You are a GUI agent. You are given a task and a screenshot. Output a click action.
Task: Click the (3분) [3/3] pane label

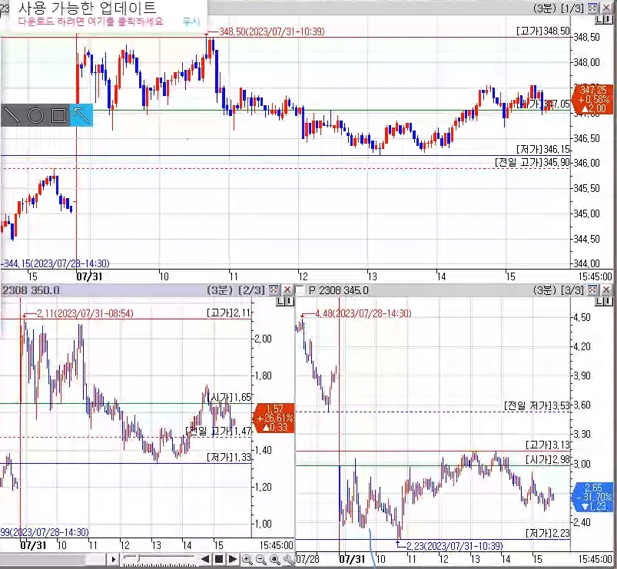tap(559, 290)
